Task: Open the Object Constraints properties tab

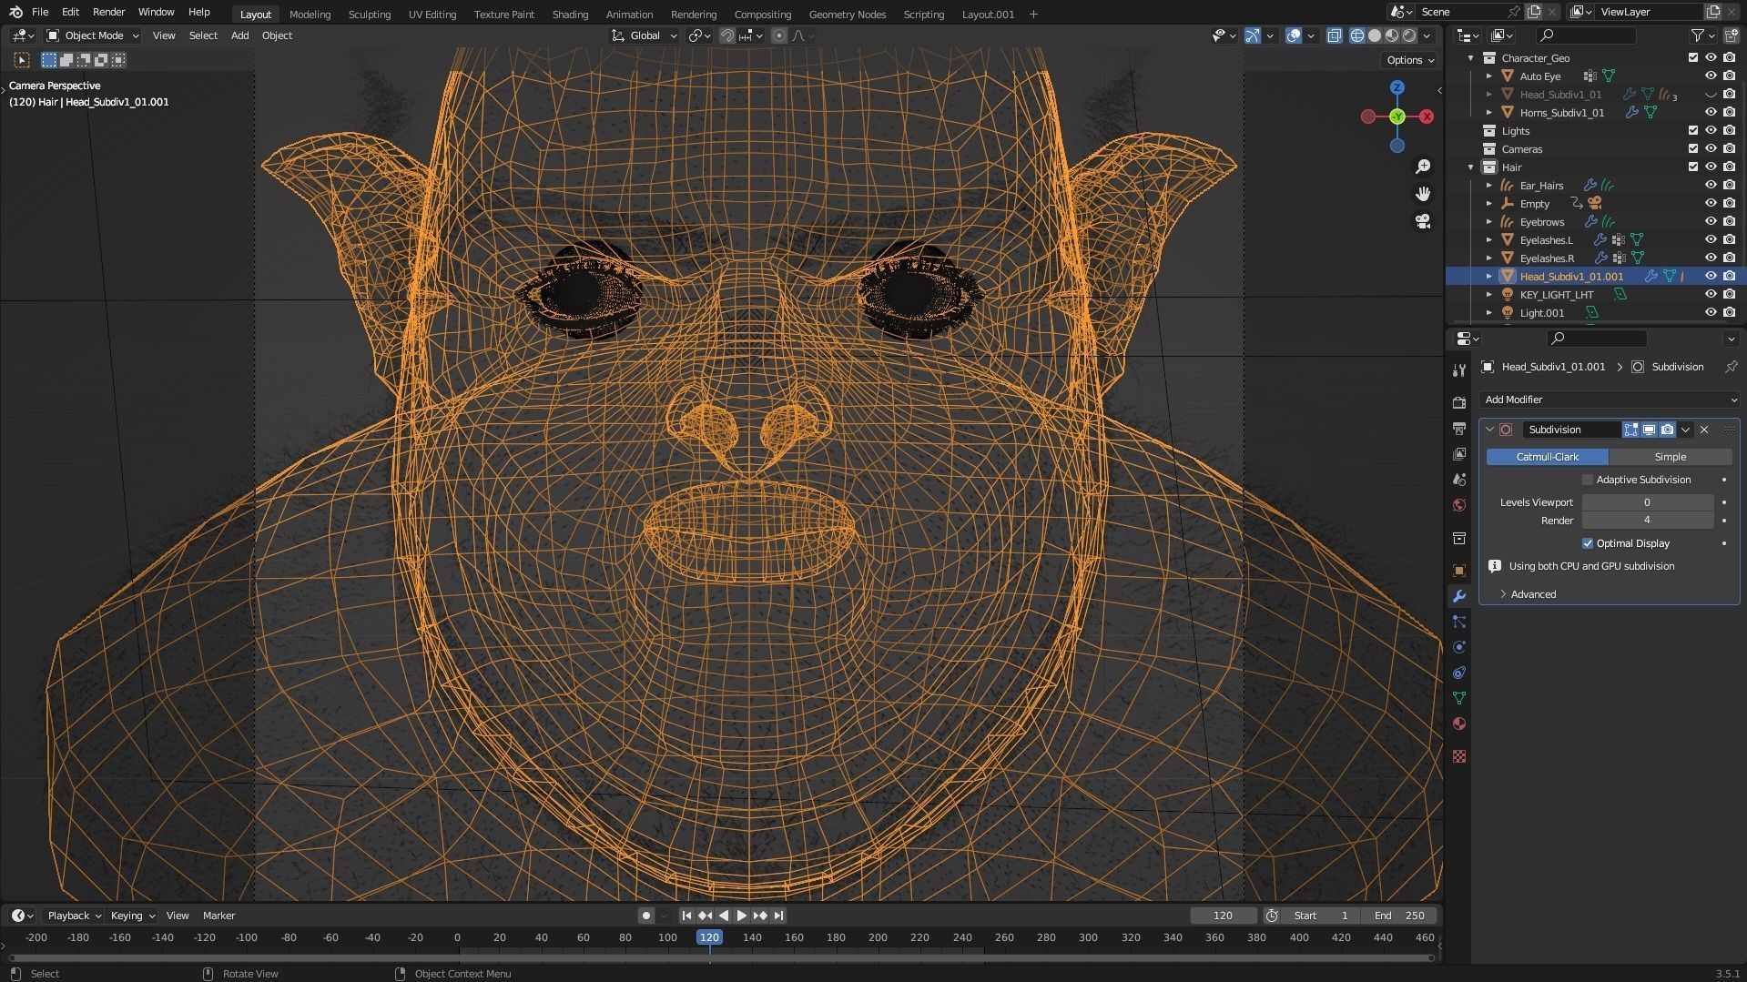Action: pos(1459,673)
